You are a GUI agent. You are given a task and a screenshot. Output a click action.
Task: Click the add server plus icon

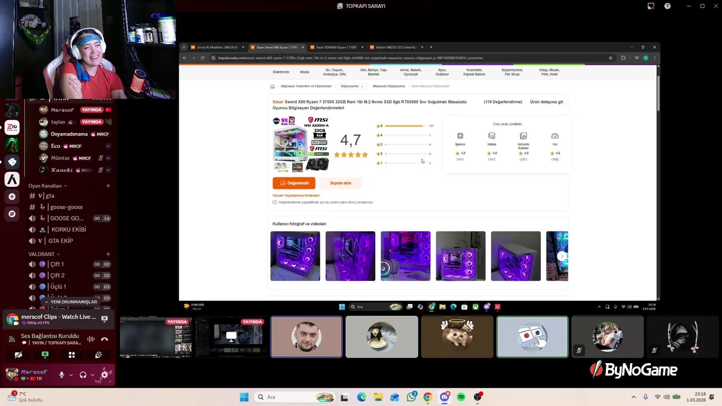click(12, 197)
